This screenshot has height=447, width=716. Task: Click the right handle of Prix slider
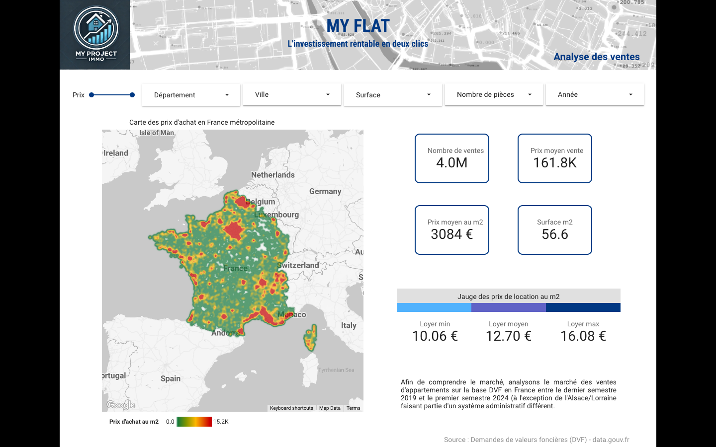tap(132, 95)
